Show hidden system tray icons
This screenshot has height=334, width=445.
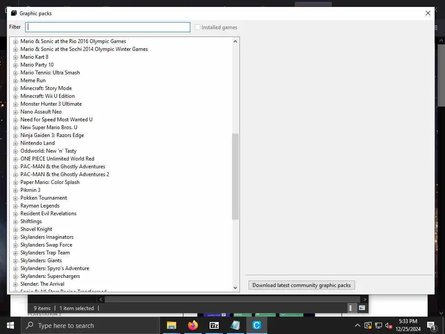point(358,325)
